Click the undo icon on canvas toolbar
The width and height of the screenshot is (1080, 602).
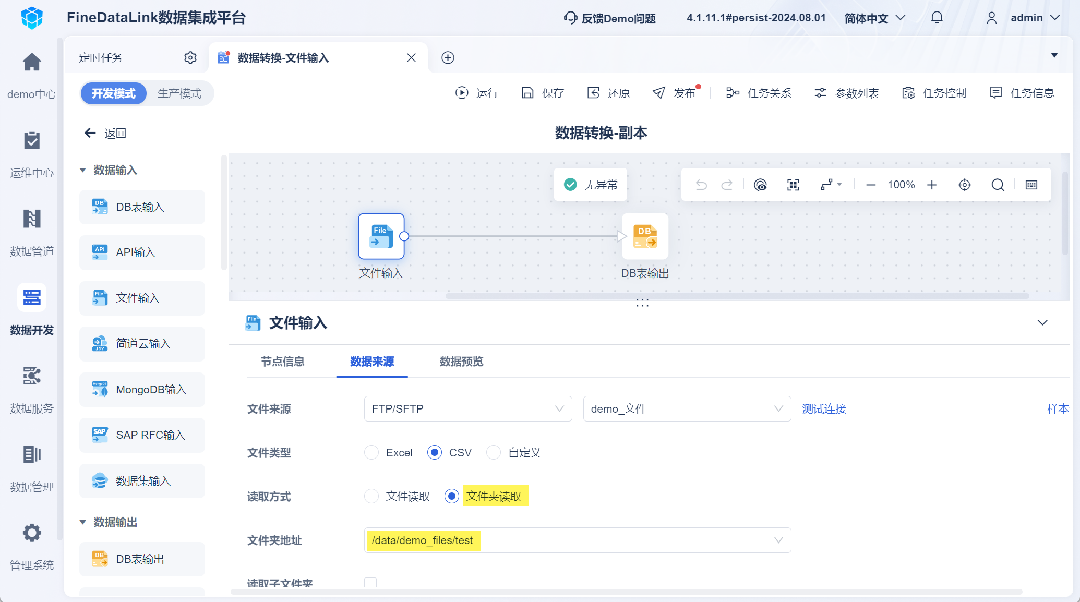701,185
